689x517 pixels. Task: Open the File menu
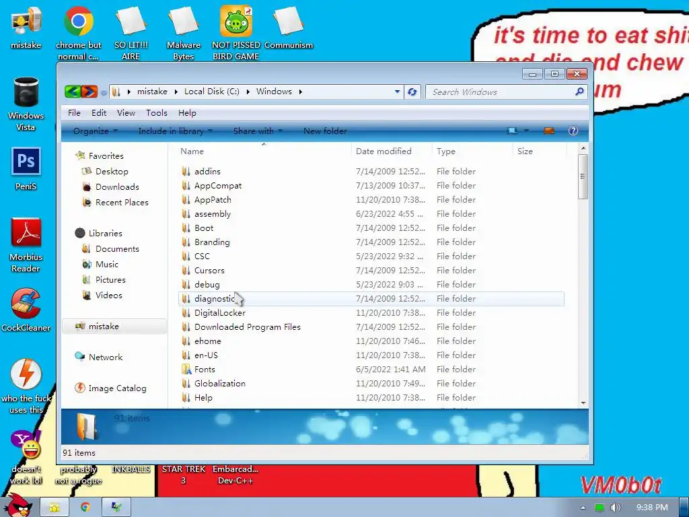tap(74, 113)
